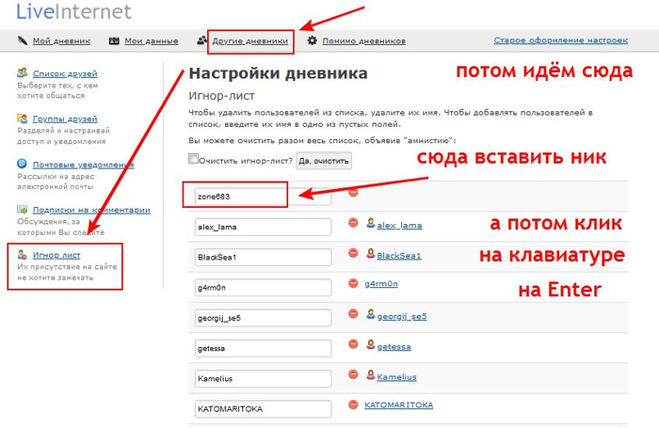659x428 pixels.
Task: Click the user avatar icon beside getessa link
Action: 370,344
